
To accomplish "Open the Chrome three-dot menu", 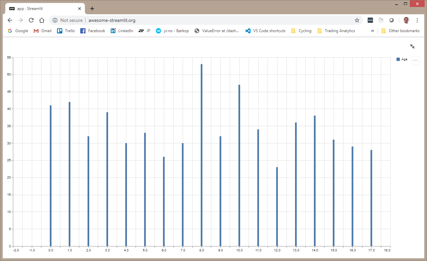I will click(x=417, y=20).
